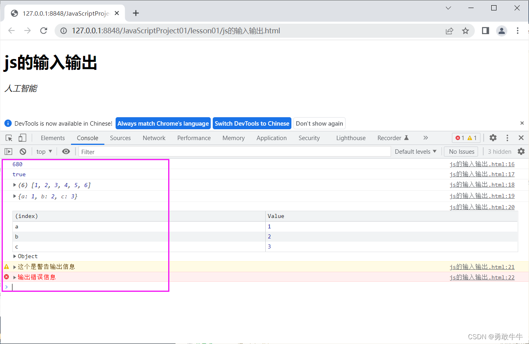Toggle the device toolbar icon

tap(22, 138)
